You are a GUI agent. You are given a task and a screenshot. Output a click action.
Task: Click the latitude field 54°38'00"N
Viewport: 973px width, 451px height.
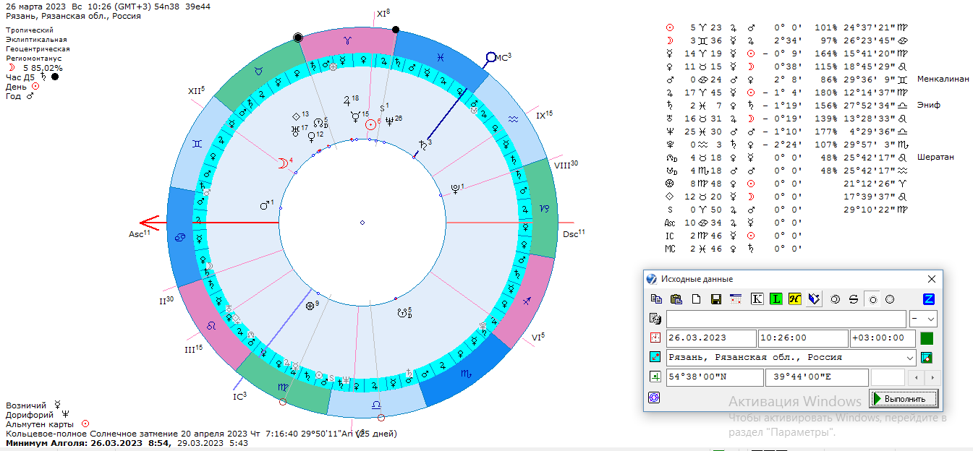coord(715,377)
